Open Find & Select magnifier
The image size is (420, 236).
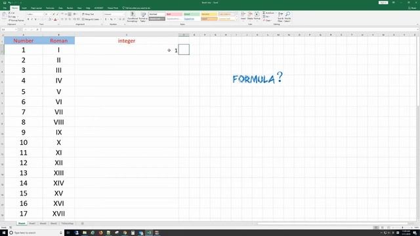287,16
